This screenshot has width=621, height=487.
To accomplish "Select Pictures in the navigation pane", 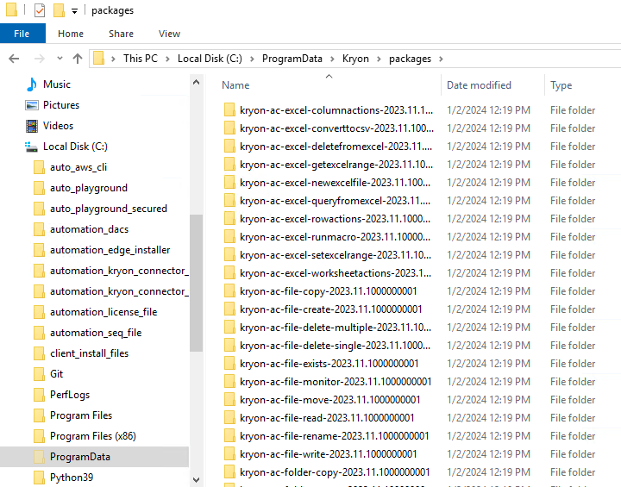I will tap(61, 105).
